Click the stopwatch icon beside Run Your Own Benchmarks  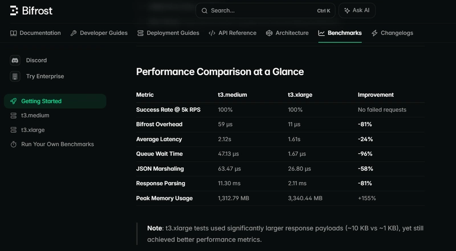(x=14, y=145)
